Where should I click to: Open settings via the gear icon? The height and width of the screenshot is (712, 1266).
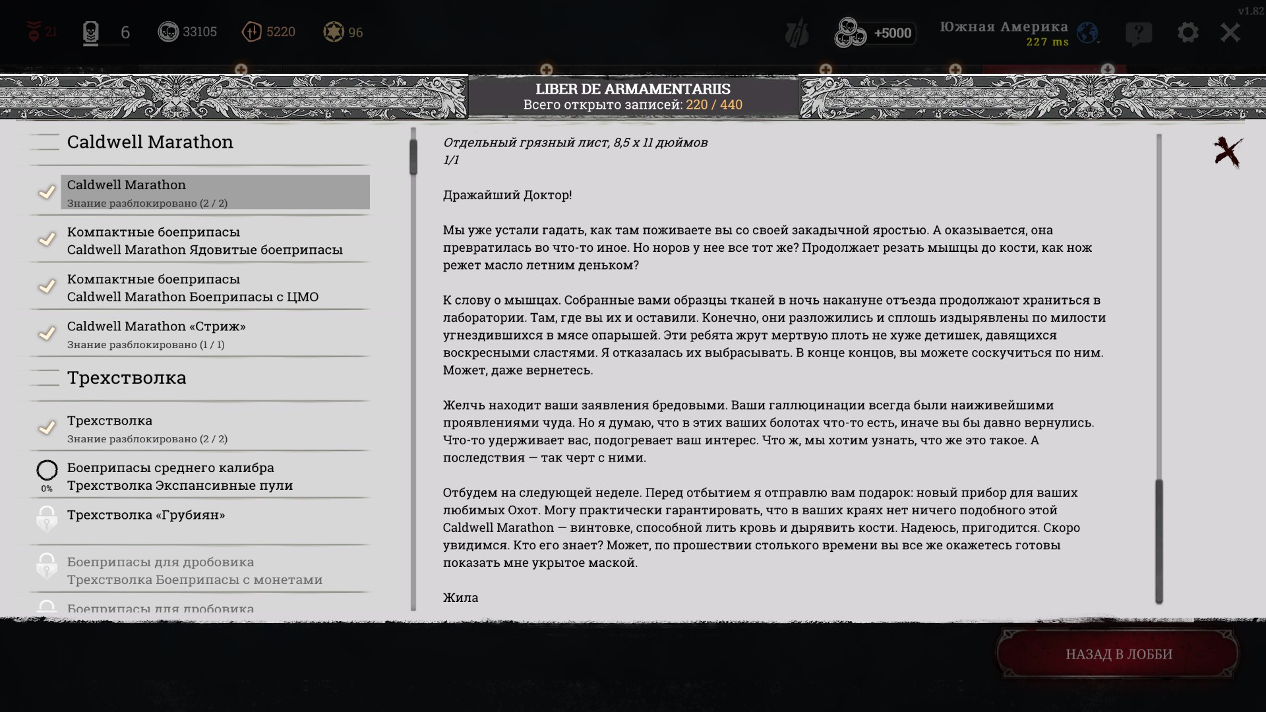[x=1188, y=32]
